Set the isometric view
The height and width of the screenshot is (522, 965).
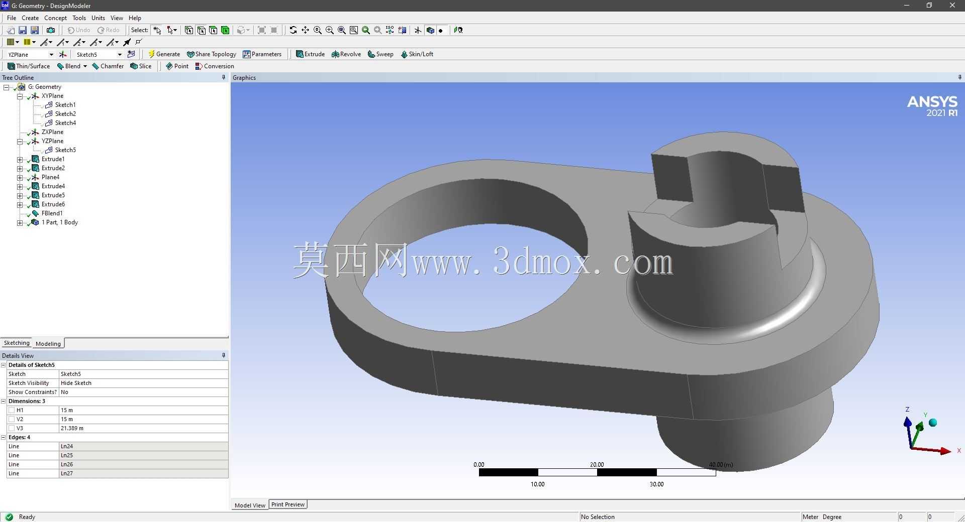(x=390, y=30)
